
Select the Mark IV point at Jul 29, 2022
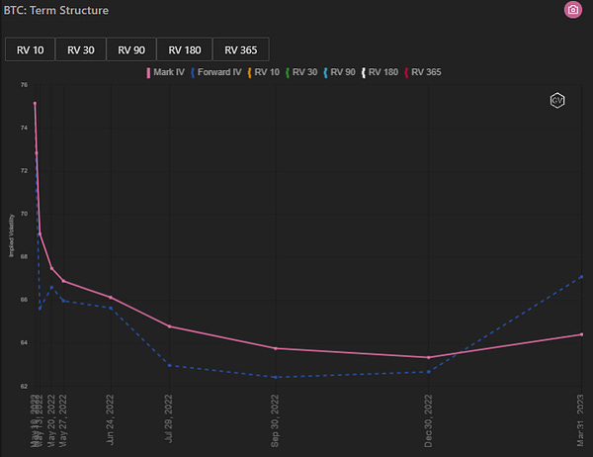tap(169, 326)
